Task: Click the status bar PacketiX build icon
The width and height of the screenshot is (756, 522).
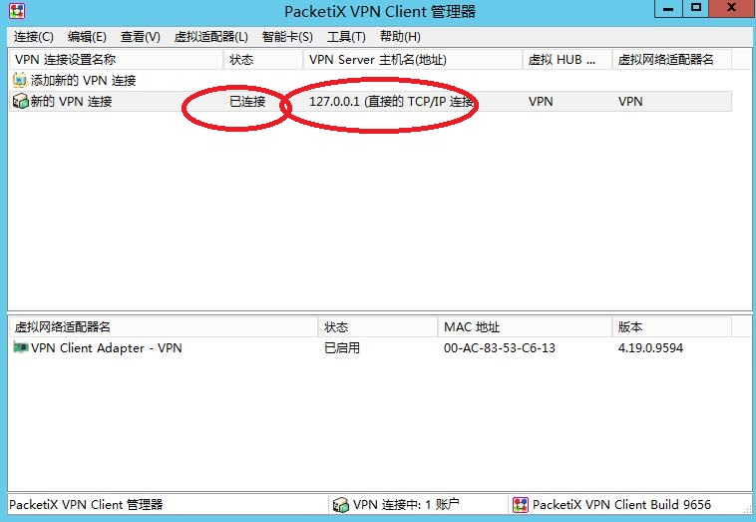Action: point(520,505)
